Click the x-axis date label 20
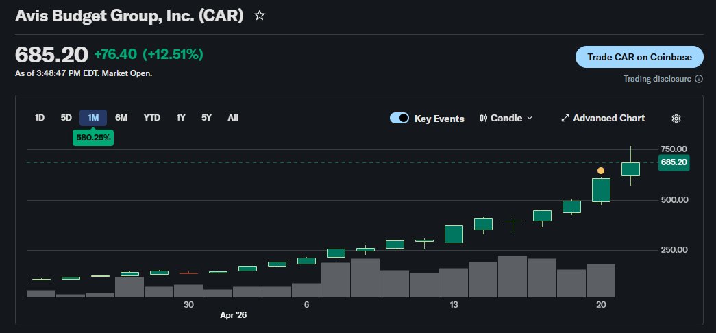This screenshot has width=716, height=333. point(601,305)
